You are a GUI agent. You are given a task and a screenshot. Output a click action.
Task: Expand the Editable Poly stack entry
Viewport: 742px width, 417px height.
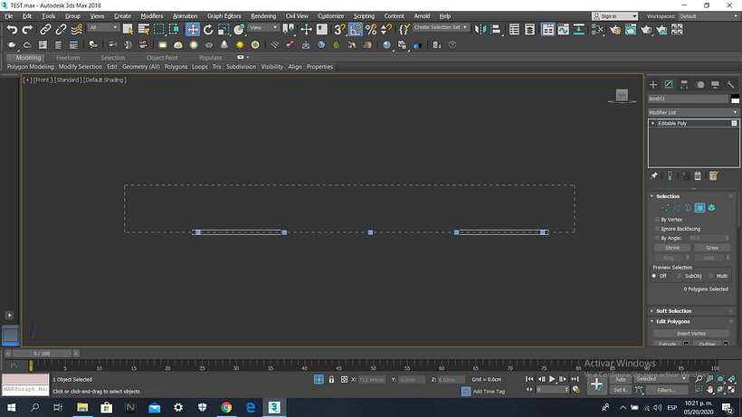pyautogui.click(x=653, y=123)
